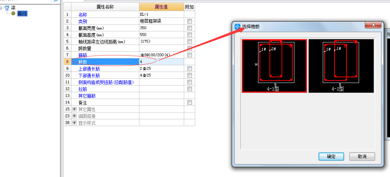Tick the 附加 checkbox for 截面高度
This screenshot has width=390, height=177.
[189, 35]
